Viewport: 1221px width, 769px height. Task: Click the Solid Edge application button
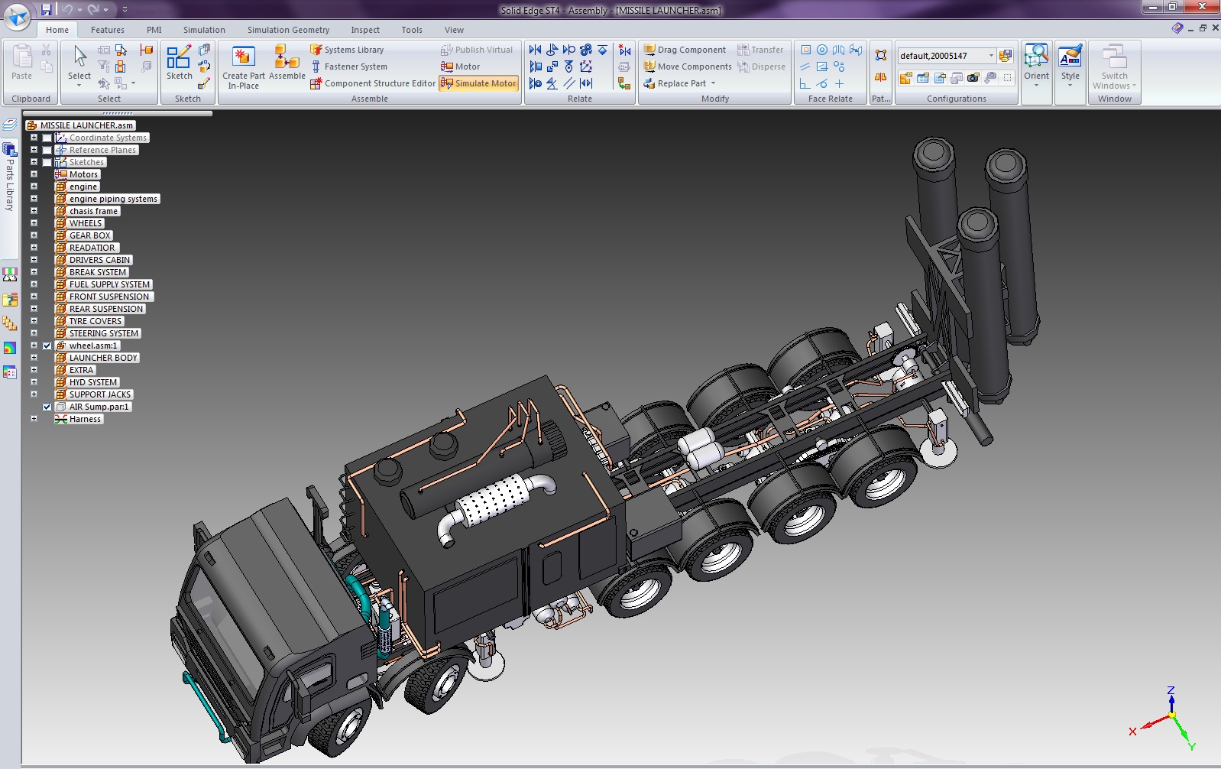click(17, 15)
